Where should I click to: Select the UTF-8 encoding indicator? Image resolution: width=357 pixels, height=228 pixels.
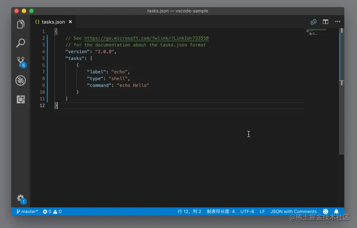pyautogui.click(x=247, y=212)
